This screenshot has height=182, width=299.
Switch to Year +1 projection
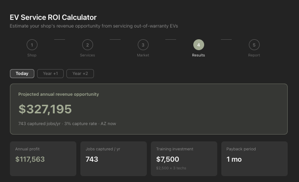(51, 74)
